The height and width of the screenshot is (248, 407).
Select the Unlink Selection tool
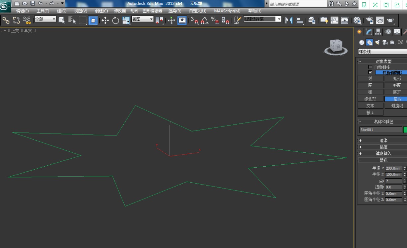tap(16, 20)
